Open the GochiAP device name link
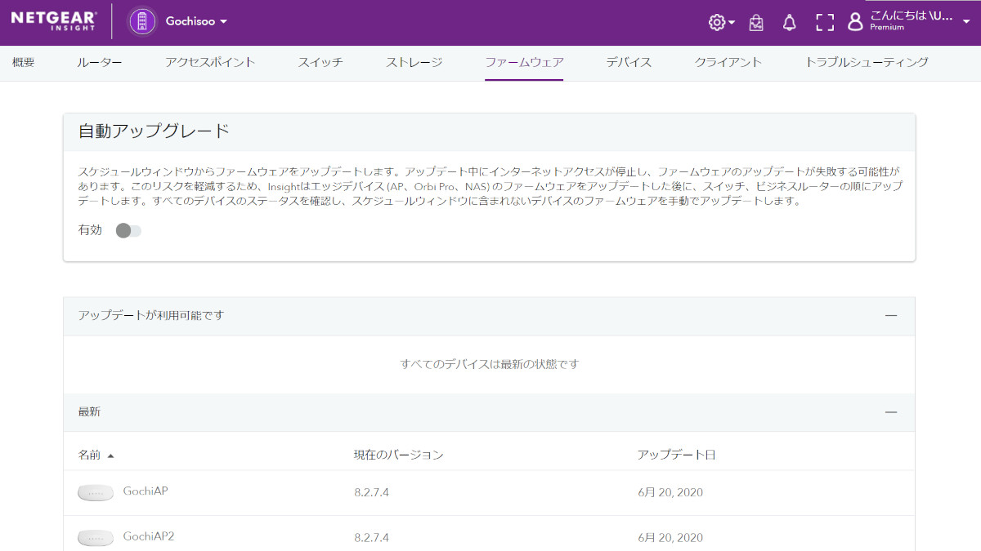Viewport: 981px width, 551px height. point(146,491)
